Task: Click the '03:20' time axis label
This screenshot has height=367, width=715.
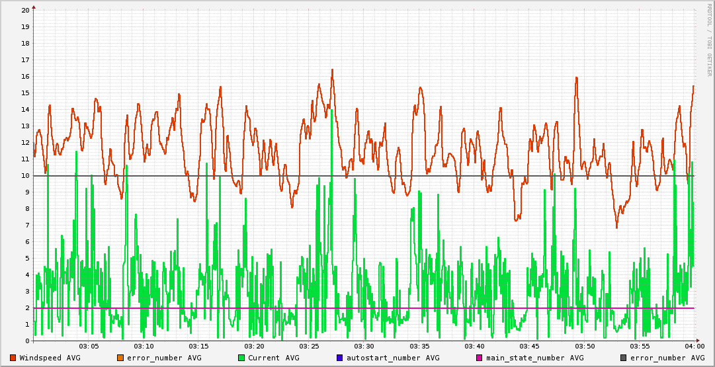Action: pyautogui.click(x=254, y=347)
